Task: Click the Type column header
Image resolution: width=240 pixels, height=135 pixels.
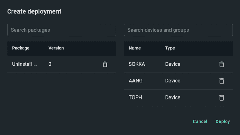Action: 170,48
